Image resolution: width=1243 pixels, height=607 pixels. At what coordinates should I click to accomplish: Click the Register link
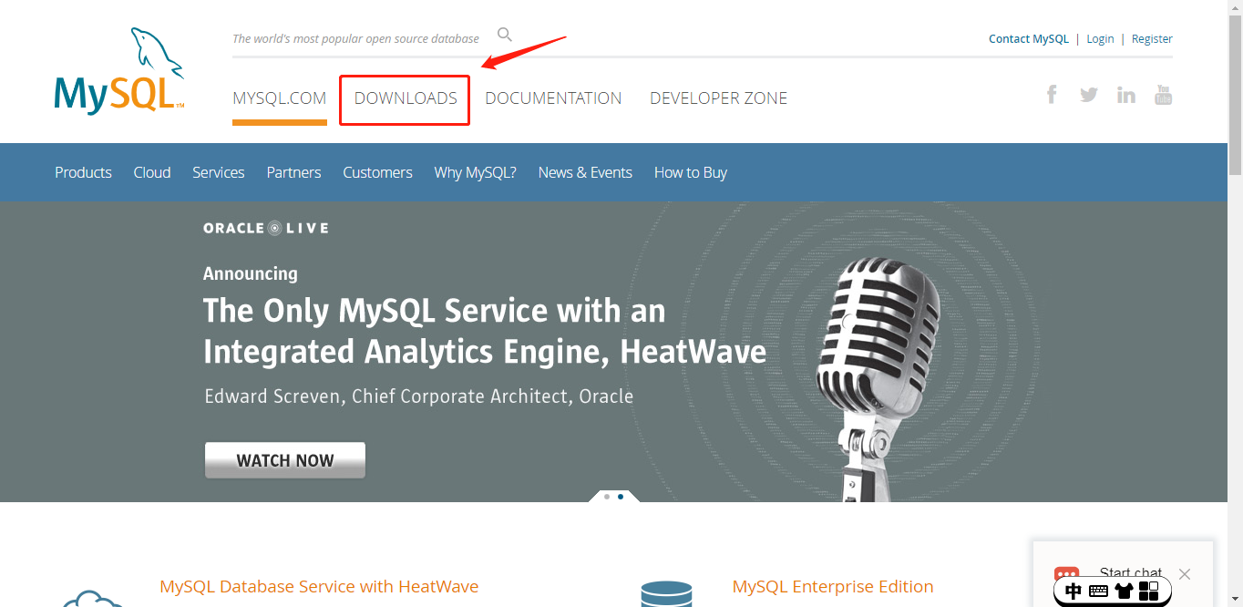(1152, 39)
